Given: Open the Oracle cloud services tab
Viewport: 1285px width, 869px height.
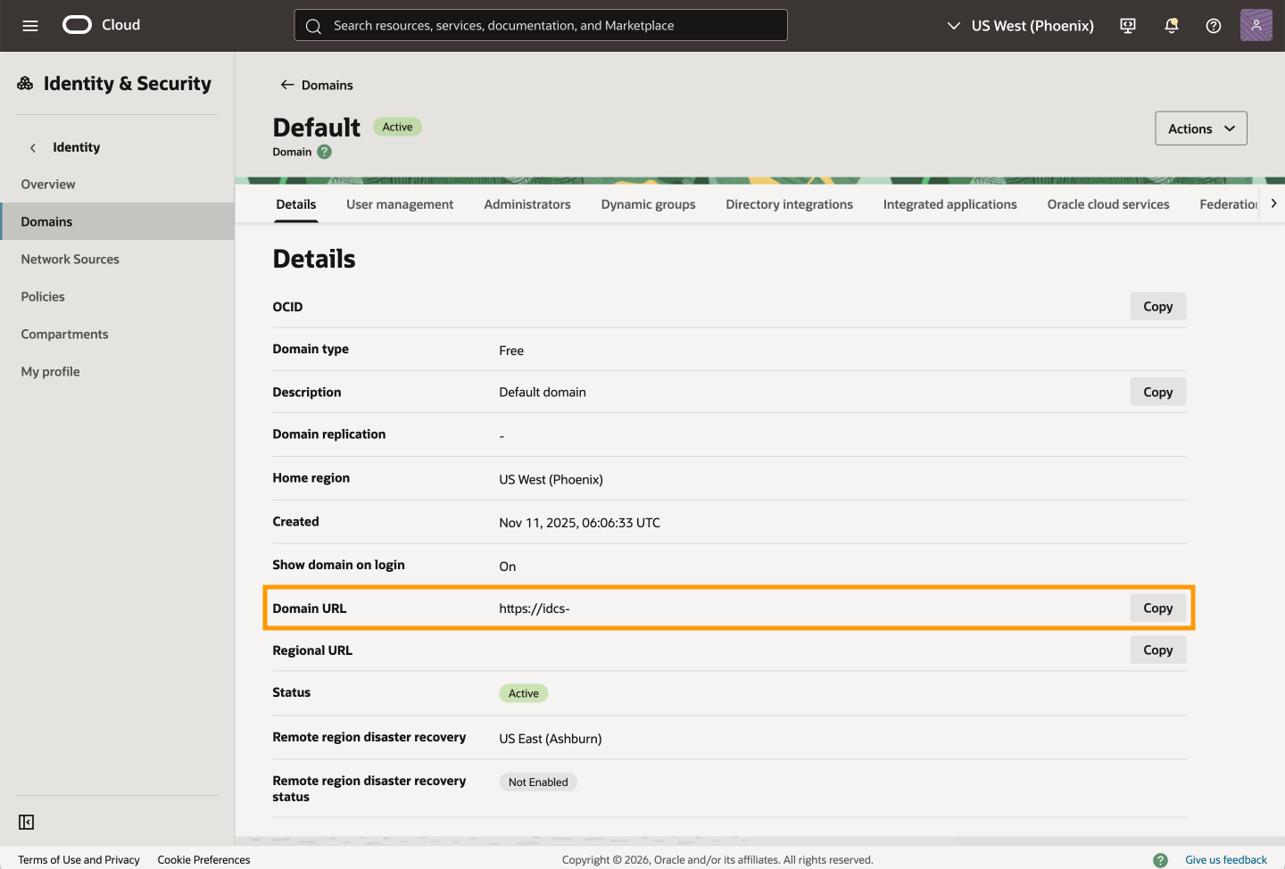Looking at the screenshot, I should pos(1108,204).
